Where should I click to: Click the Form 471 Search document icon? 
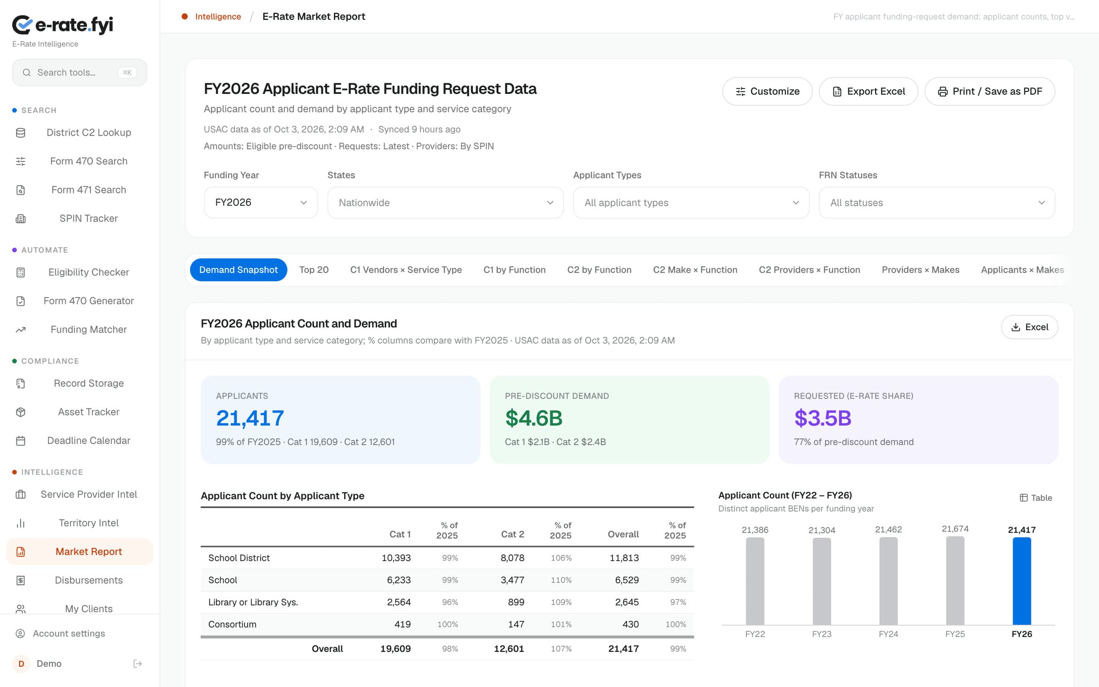(21, 190)
